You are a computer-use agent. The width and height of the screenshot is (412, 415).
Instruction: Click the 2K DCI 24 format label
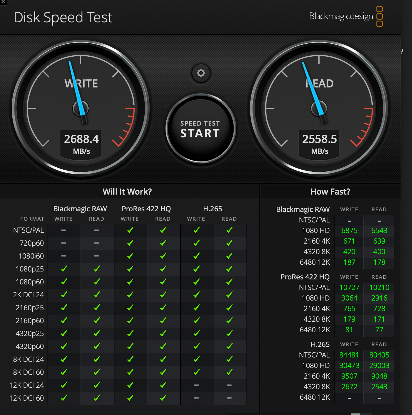[28, 295]
